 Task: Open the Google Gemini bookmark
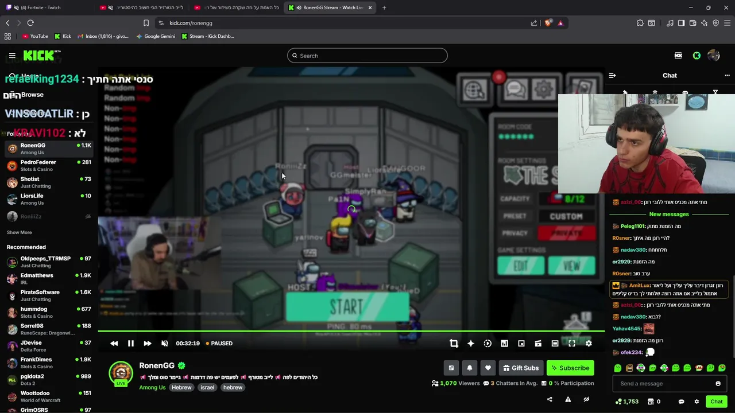156,36
